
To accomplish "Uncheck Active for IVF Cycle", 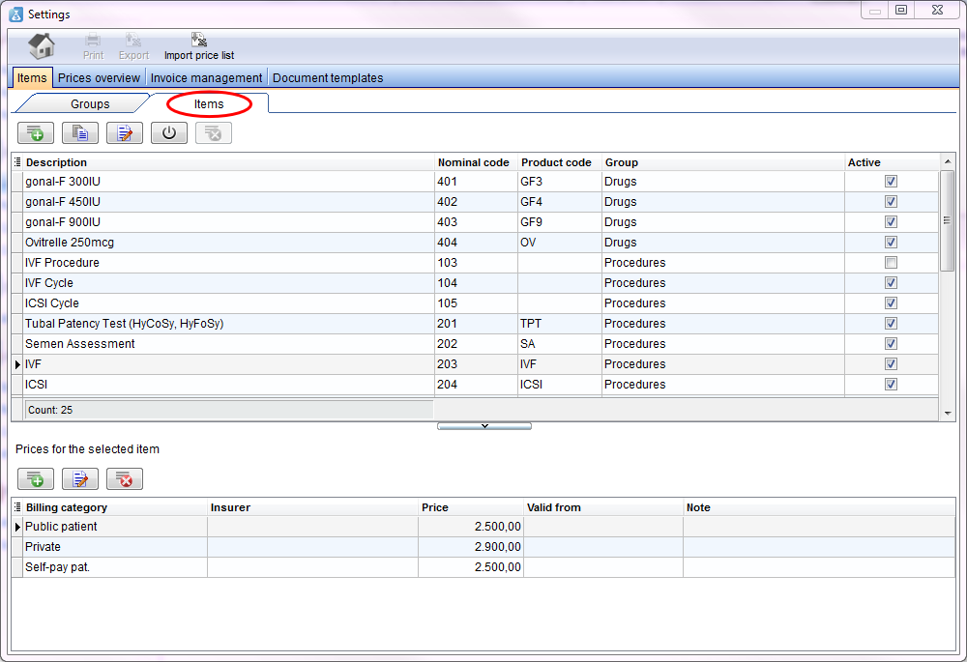I will click(891, 283).
